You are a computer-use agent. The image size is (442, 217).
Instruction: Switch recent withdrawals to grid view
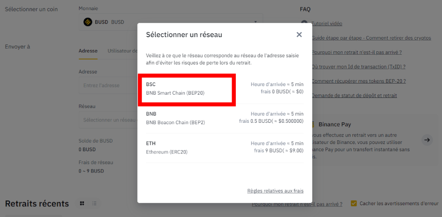82,204
